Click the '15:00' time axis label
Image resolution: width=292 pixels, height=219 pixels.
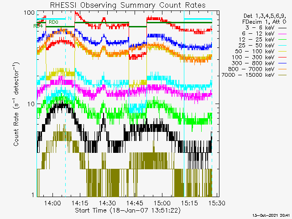coord(162,203)
